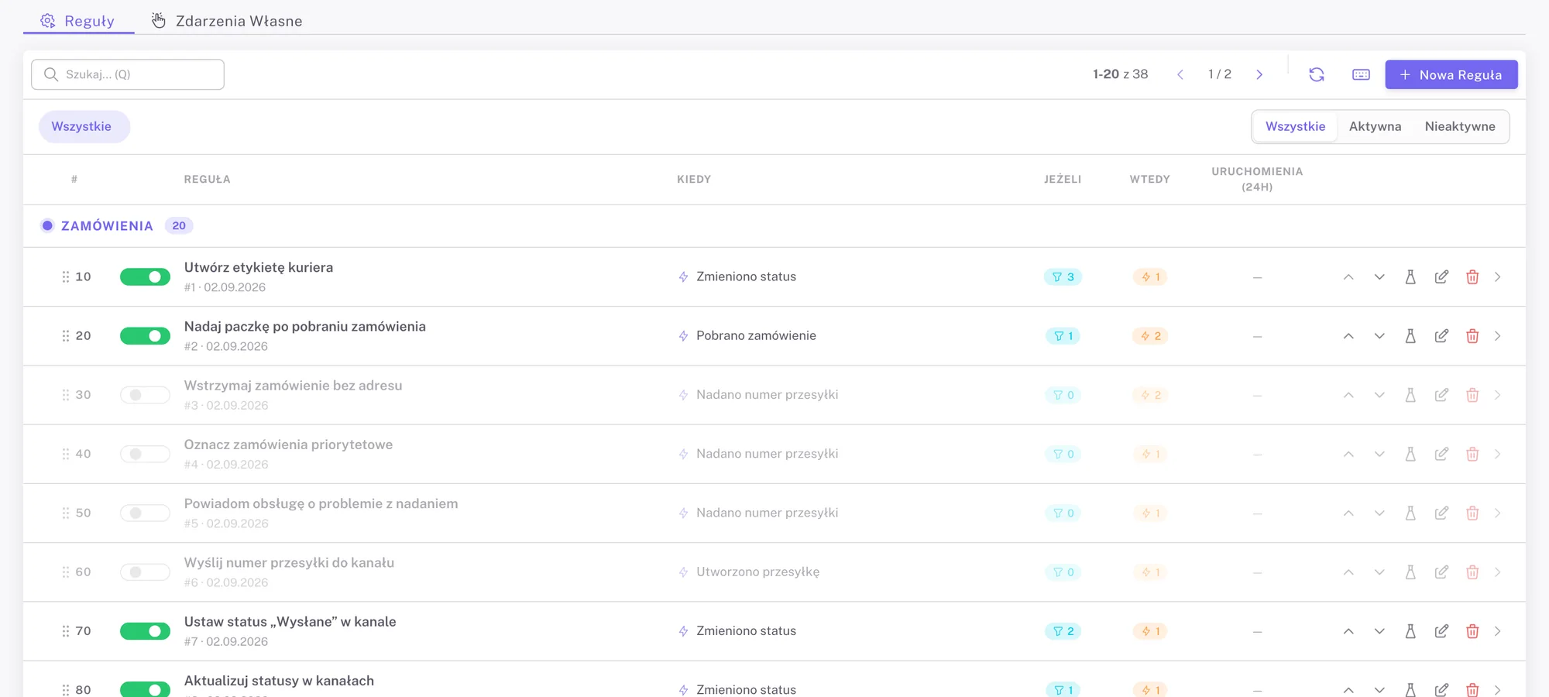Test rule 'Ustaw status Wysłane w kanale' flask icon
The image size is (1549, 697).
1410,631
